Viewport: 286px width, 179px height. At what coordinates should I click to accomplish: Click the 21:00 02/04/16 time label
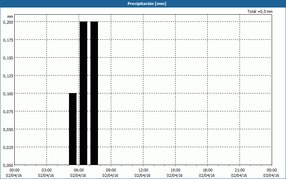click(x=239, y=173)
